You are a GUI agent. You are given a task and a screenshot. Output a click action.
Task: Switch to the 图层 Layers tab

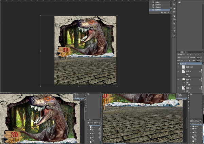pos(182,52)
